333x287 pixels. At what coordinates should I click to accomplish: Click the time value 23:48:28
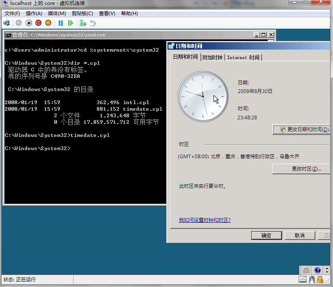click(247, 118)
